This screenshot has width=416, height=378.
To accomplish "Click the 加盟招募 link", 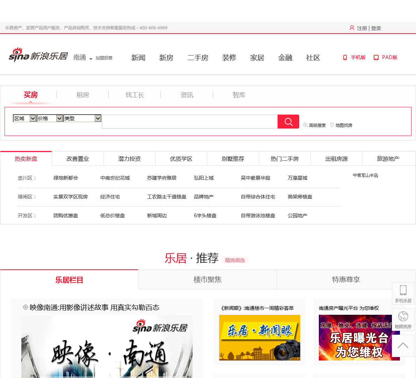I will [104, 58].
